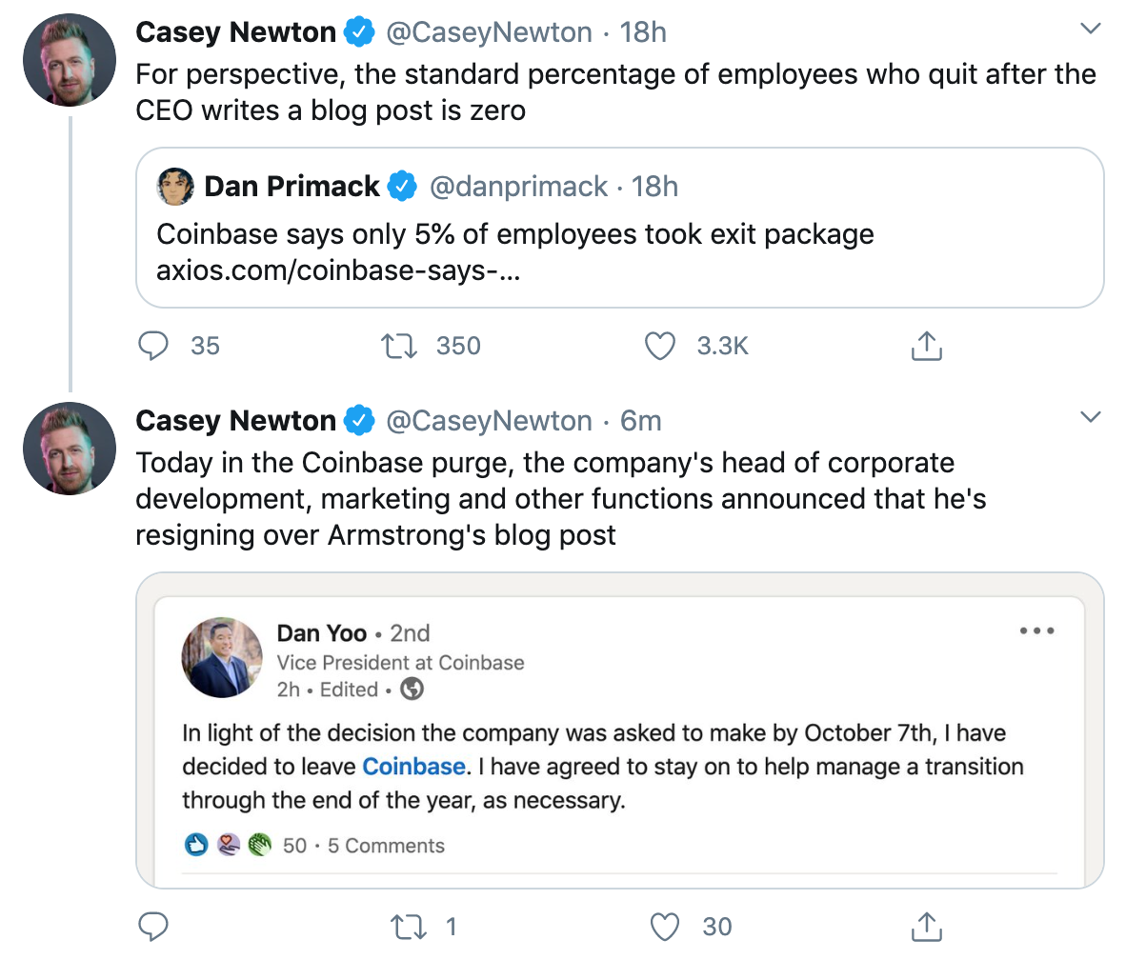Share the Coinbase purge tweet
The height and width of the screenshot is (960, 1126).
926,926
